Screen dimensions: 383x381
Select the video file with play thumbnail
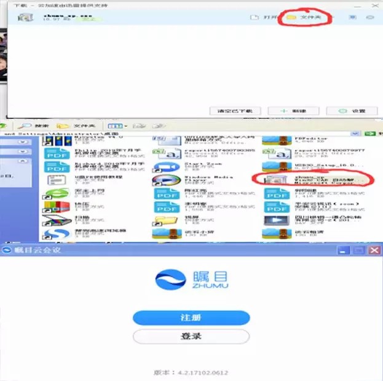pyautogui.click(x=277, y=220)
